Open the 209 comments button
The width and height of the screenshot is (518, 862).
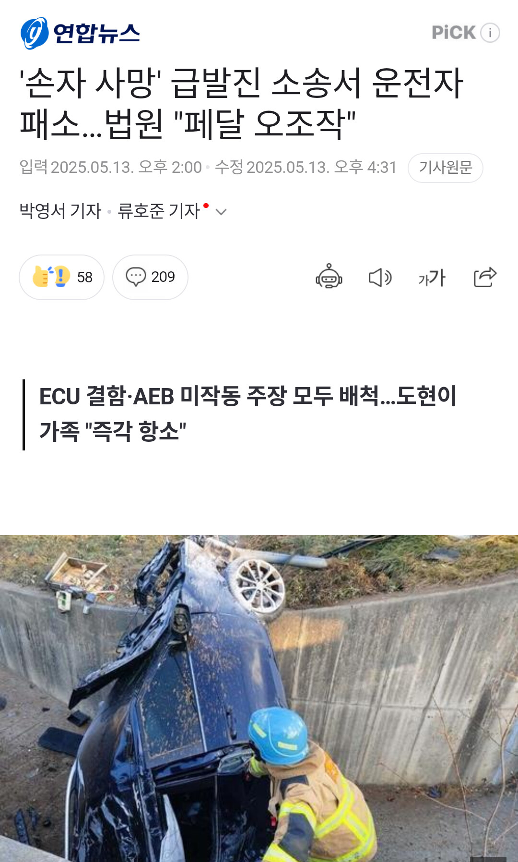[150, 277]
